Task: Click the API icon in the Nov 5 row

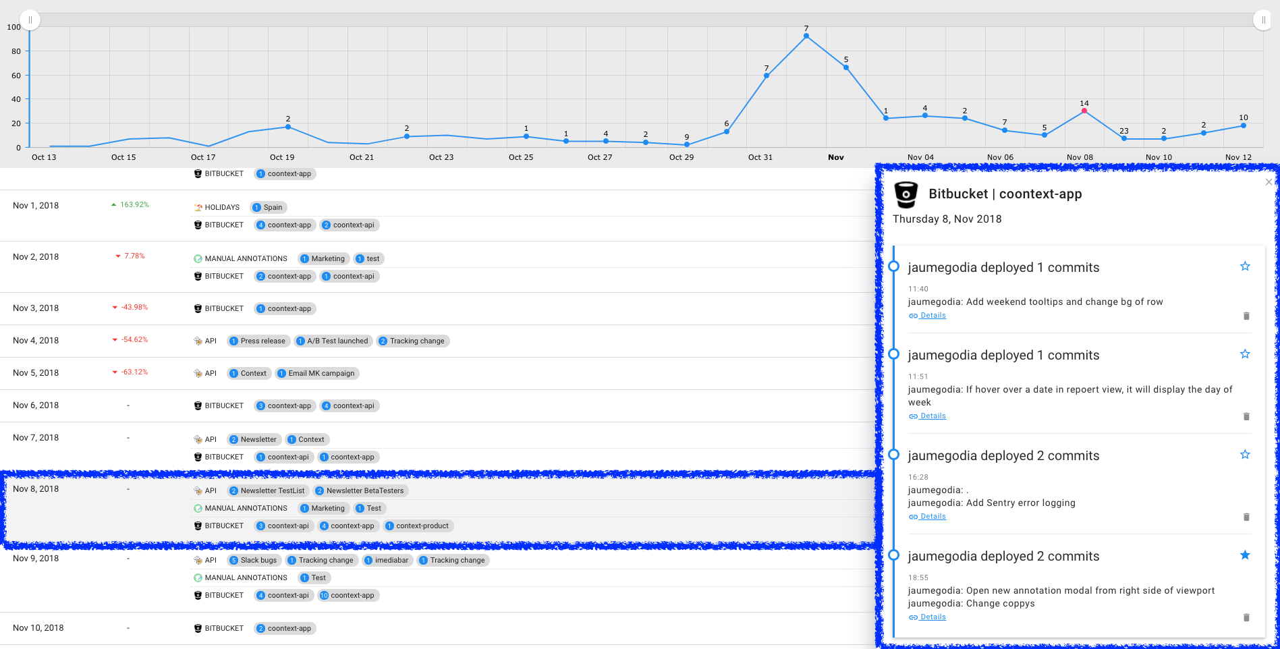Action: point(198,373)
